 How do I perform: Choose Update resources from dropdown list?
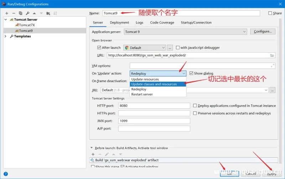[158, 79]
